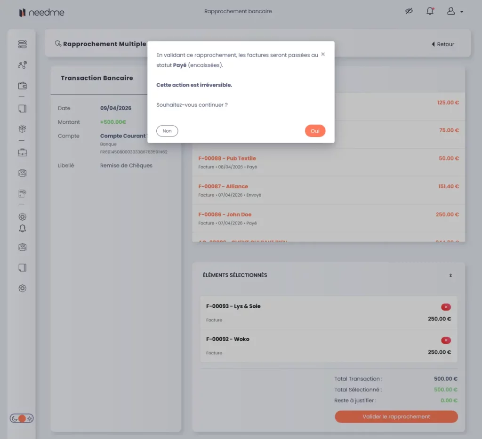This screenshot has width=482, height=439.
Task: Go back using the Retour link
Action: (443, 44)
